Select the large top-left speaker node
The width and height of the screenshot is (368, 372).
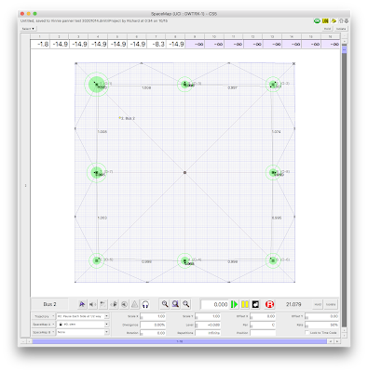pos(97,85)
